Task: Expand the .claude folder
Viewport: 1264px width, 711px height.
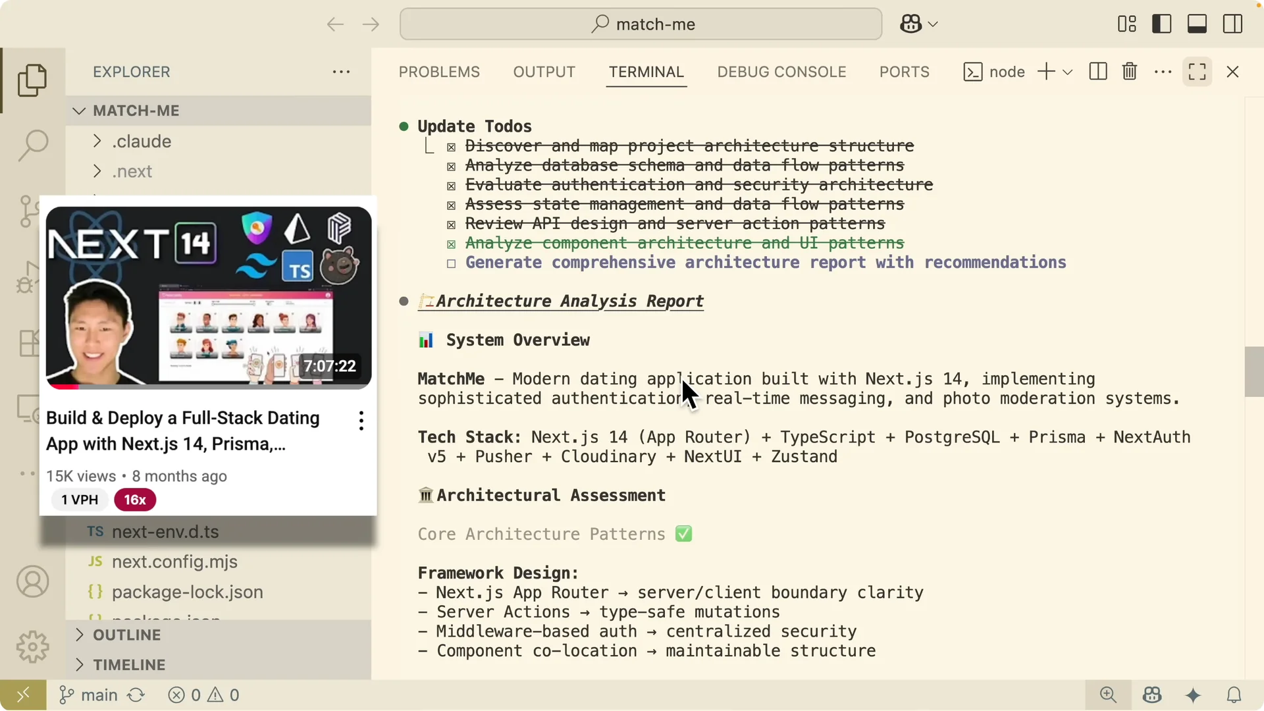Action: coord(219,142)
